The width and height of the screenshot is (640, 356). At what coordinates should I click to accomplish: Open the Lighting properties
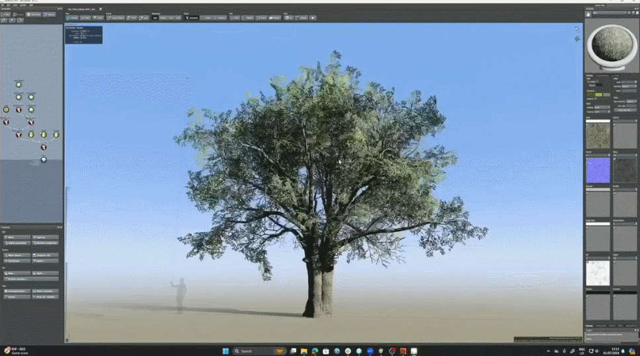click(45, 237)
